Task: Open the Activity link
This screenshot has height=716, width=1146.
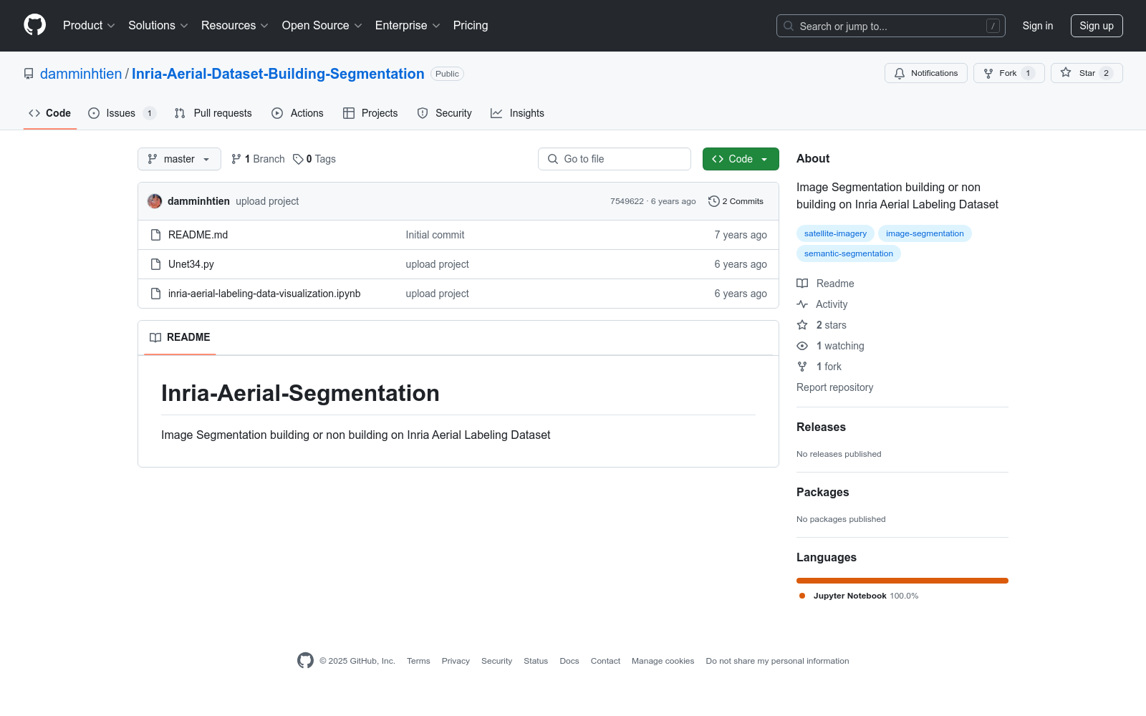Action: [822, 304]
